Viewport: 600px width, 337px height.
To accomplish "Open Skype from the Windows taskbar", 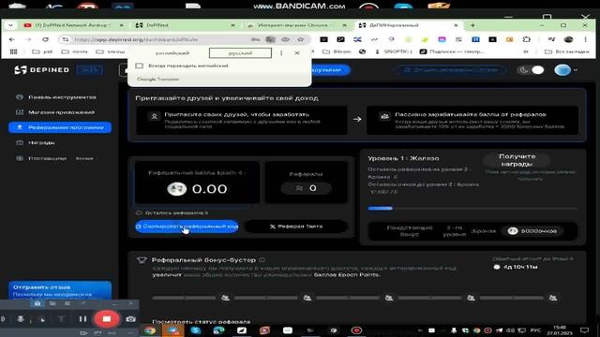I will pos(196,330).
